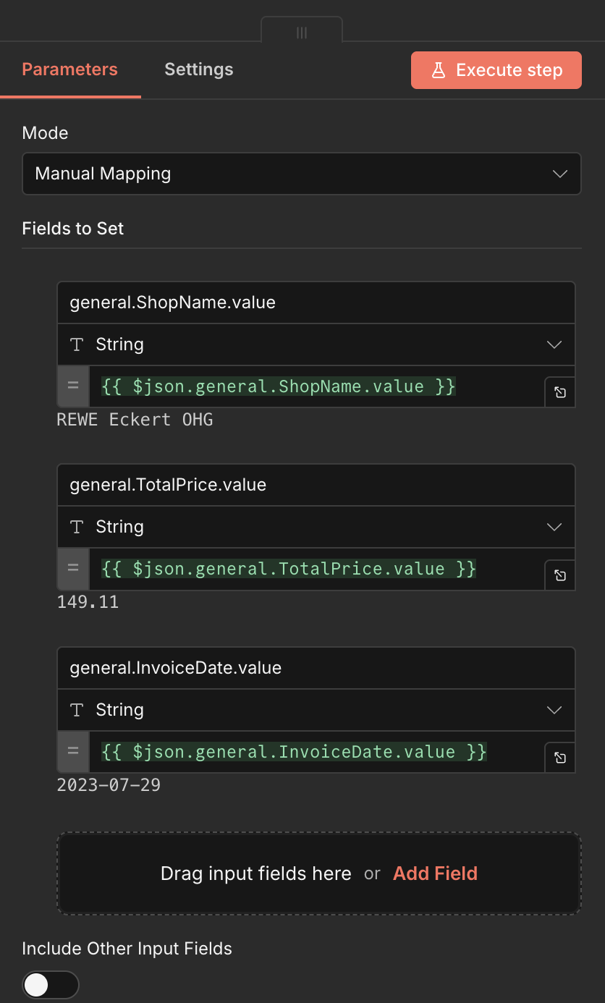Click the general.ShopName.value name input field
This screenshot has height=1003, width=605.
[x=316, y=302]
